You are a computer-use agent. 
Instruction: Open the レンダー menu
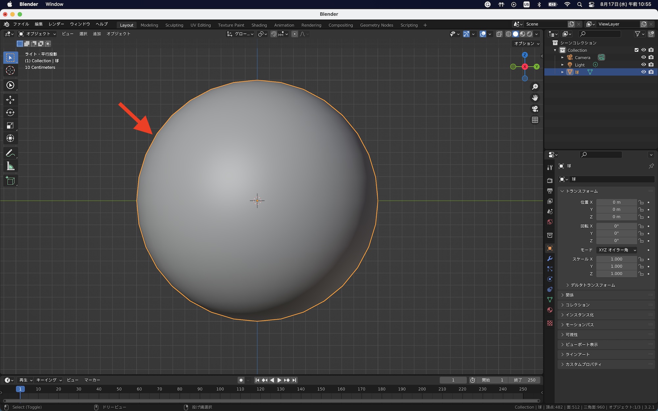(x=56, y=24)
